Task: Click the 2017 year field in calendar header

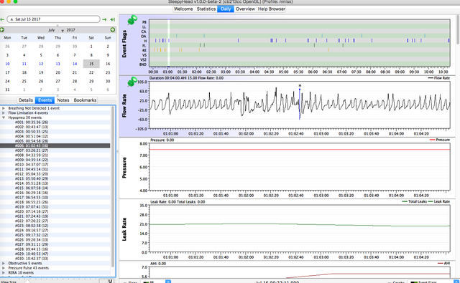Action: (70, 30)
